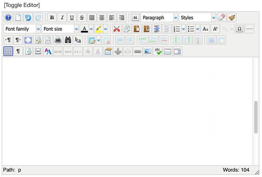
Task: Paste as plain text icon
Action: coord(147,29)
